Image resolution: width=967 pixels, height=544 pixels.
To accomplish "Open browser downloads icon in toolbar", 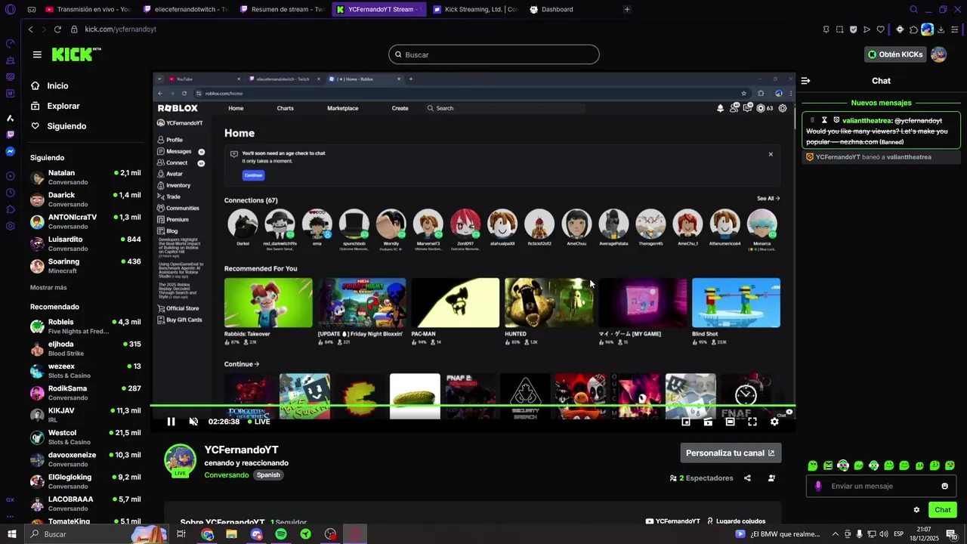I will [x=941, y=29].
